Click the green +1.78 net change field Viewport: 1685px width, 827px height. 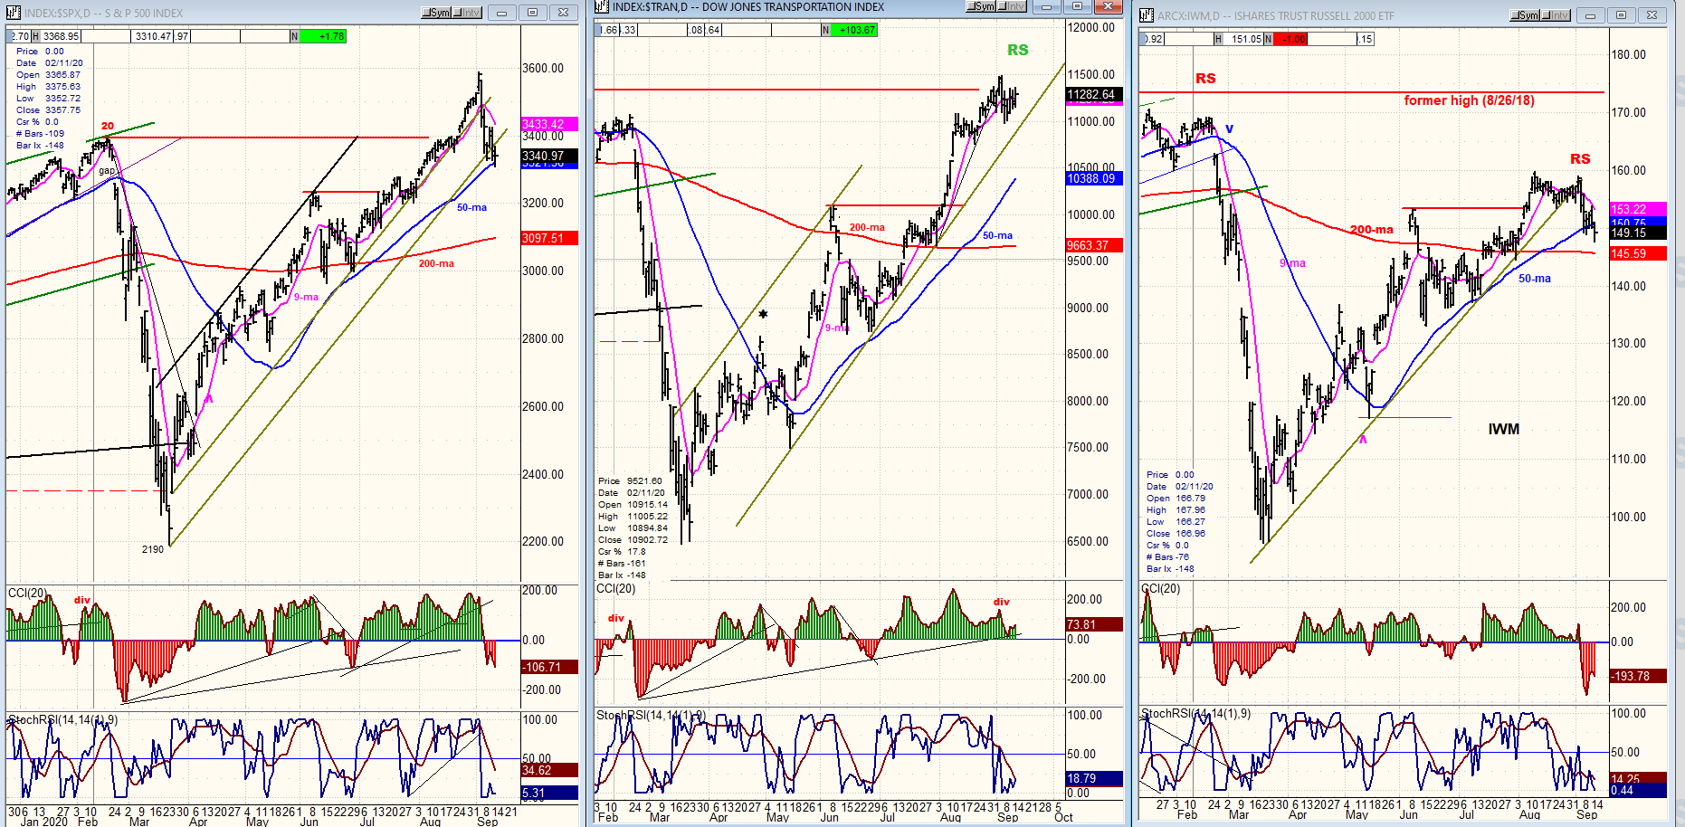(322, 36)
